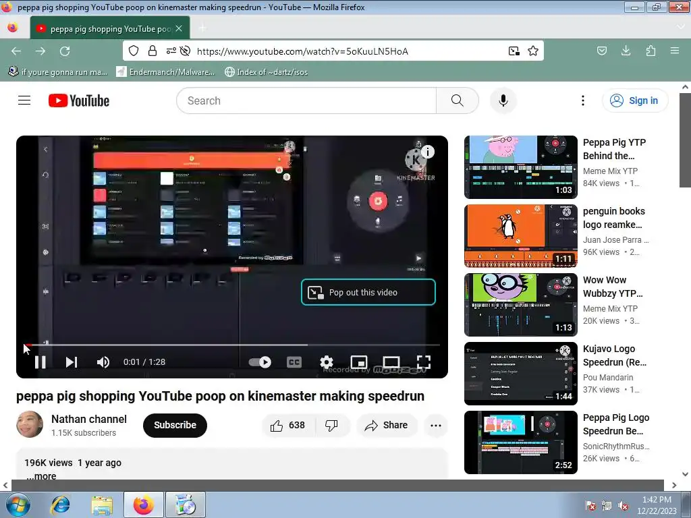Toggle the autoplay switch
This screenshot has width=691, height=518.
(x=260, y=362)
